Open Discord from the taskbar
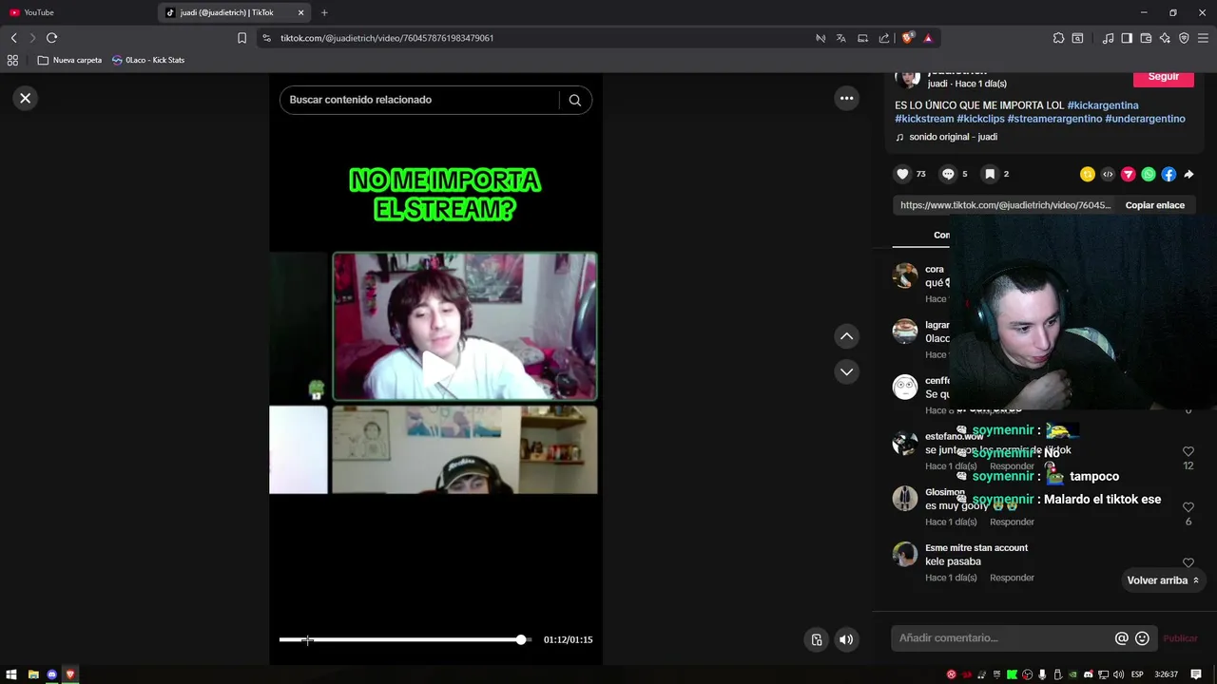The image size is (1217, 684). coord(51,674)
